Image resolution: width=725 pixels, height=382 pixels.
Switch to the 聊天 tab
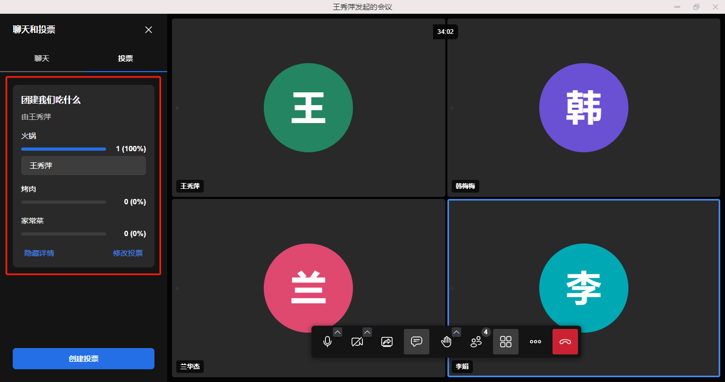pyautogui.click(x=42, y=58)
